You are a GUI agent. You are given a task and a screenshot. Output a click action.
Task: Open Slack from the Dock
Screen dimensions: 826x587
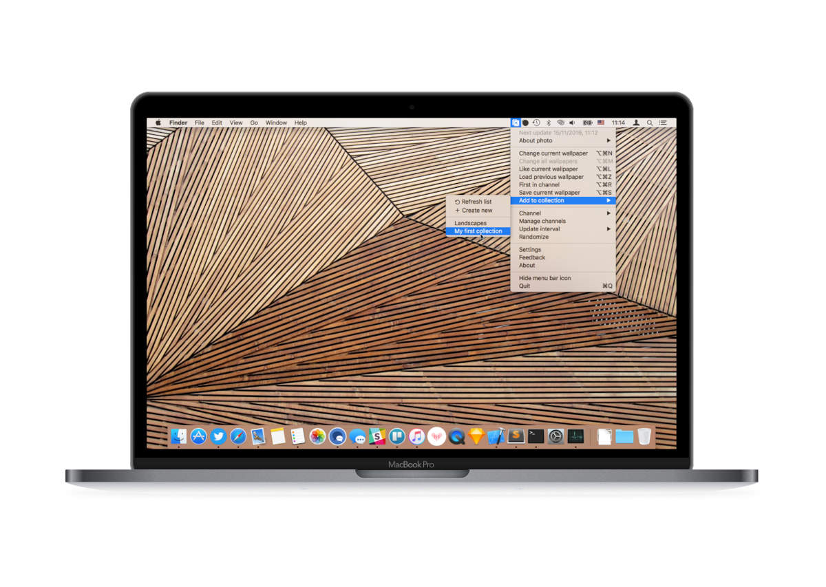[377, 436]
